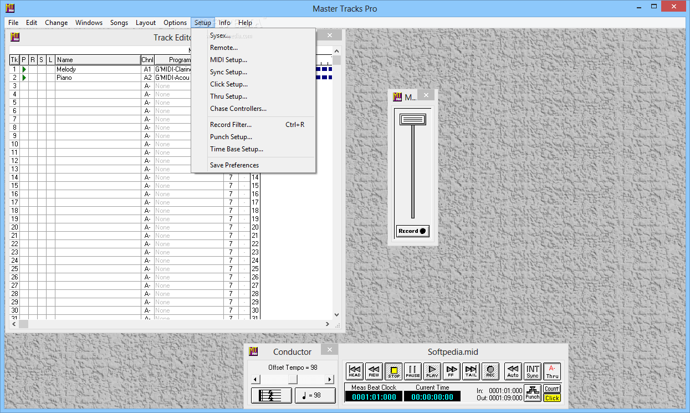
Task: Select the Melody track name cell
Action: 98,69
